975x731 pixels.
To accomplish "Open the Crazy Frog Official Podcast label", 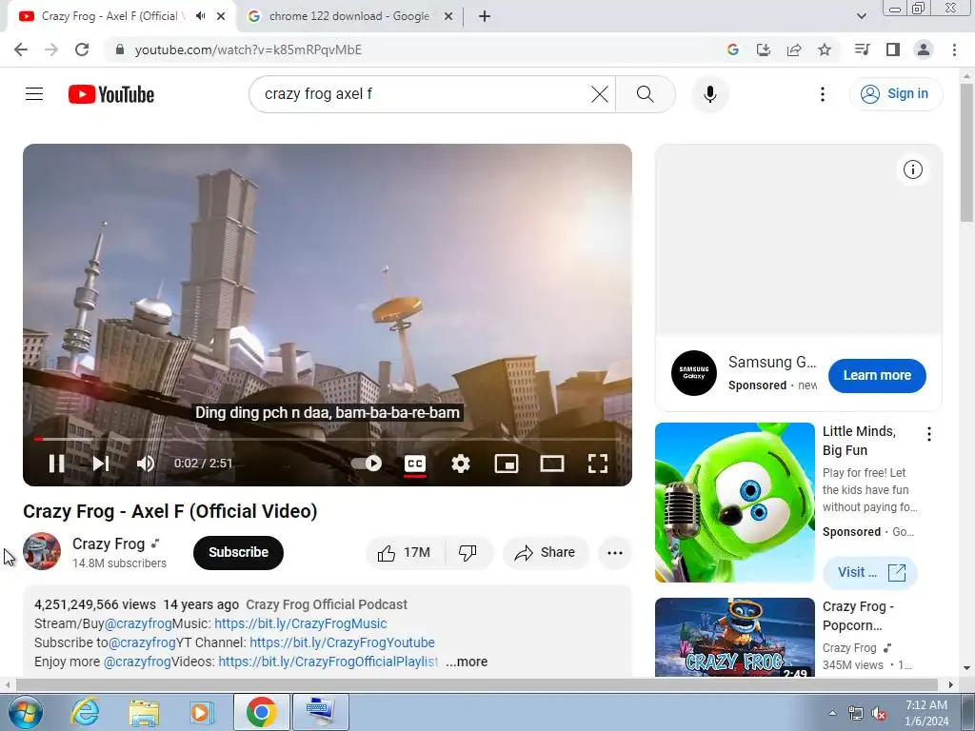I will click(x=327, y=604).
